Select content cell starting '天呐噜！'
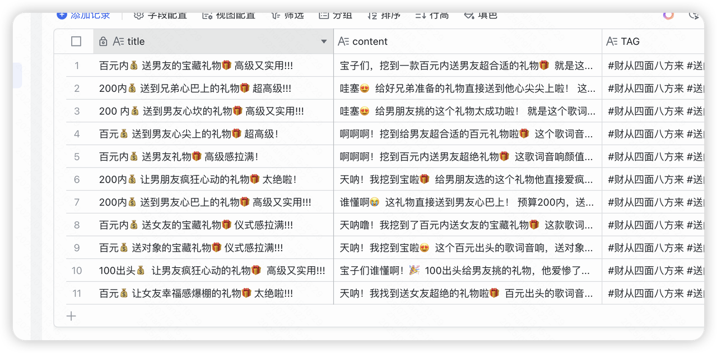The height and width of the screenshot is (353, 717). [468, 225]
